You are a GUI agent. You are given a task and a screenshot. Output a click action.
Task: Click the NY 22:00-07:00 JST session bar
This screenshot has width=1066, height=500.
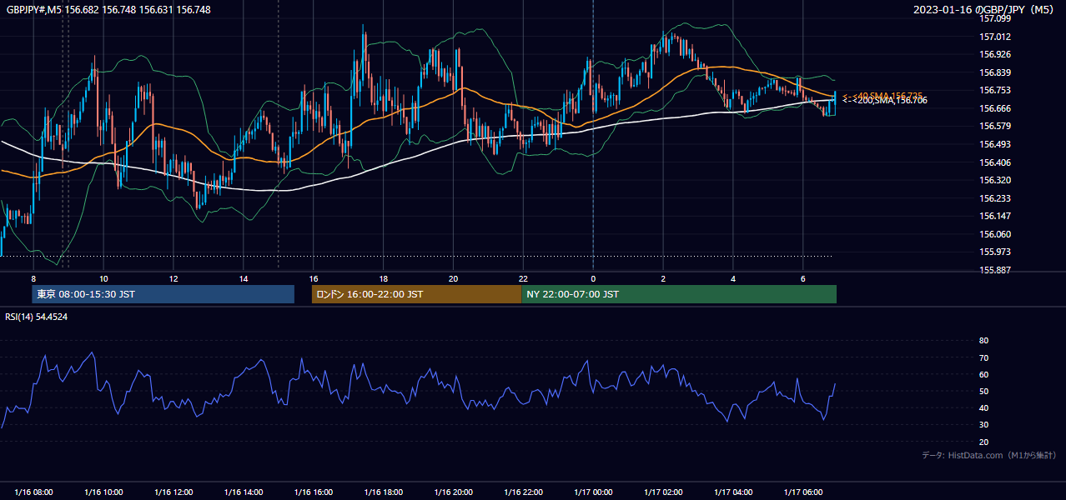[679, 294]
